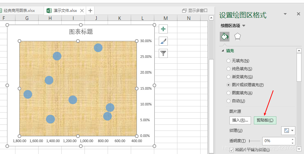Click the Chart Elements plus icon

(x=163, y=29)
